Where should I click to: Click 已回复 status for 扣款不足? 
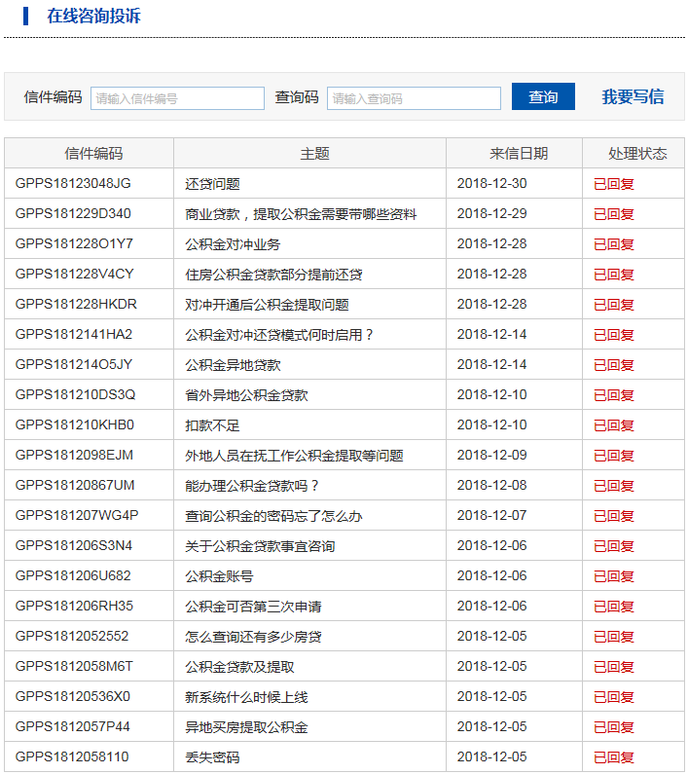tap(613, 425)
